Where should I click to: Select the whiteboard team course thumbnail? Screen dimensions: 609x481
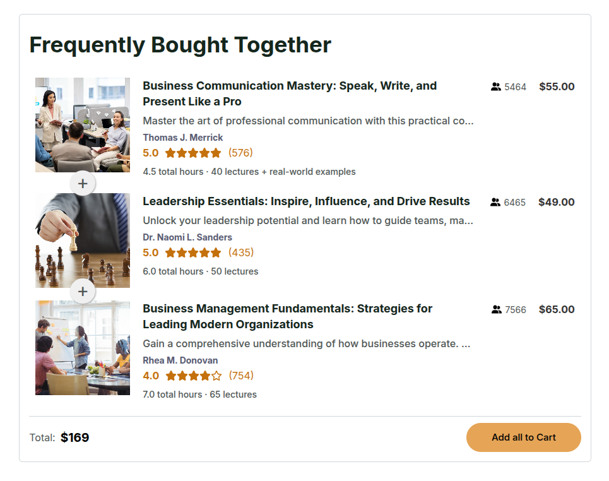(83, 348)
